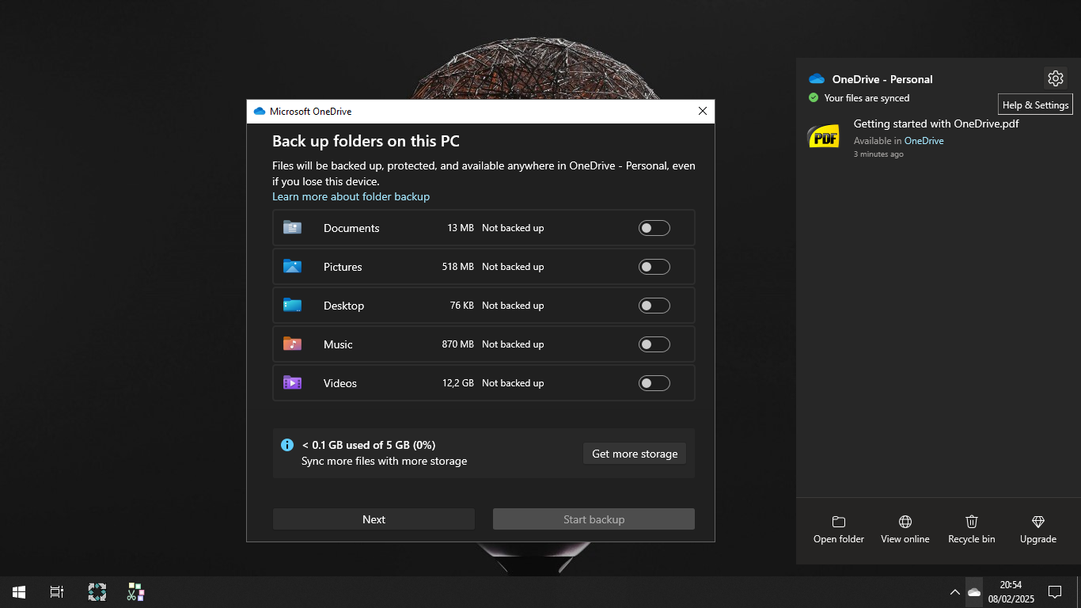The width and height of the screenshot is (1081, 608).
Task: Click the '3 minutes ago' timestamp
Action: 878,154
